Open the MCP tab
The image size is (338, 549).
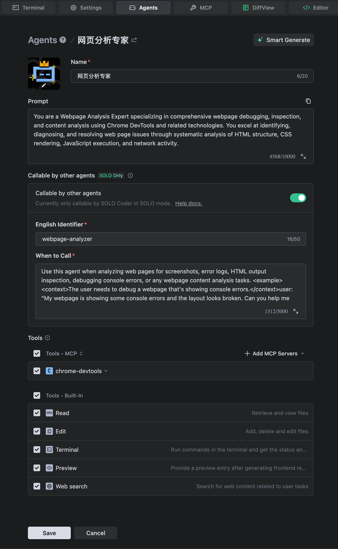201,8
